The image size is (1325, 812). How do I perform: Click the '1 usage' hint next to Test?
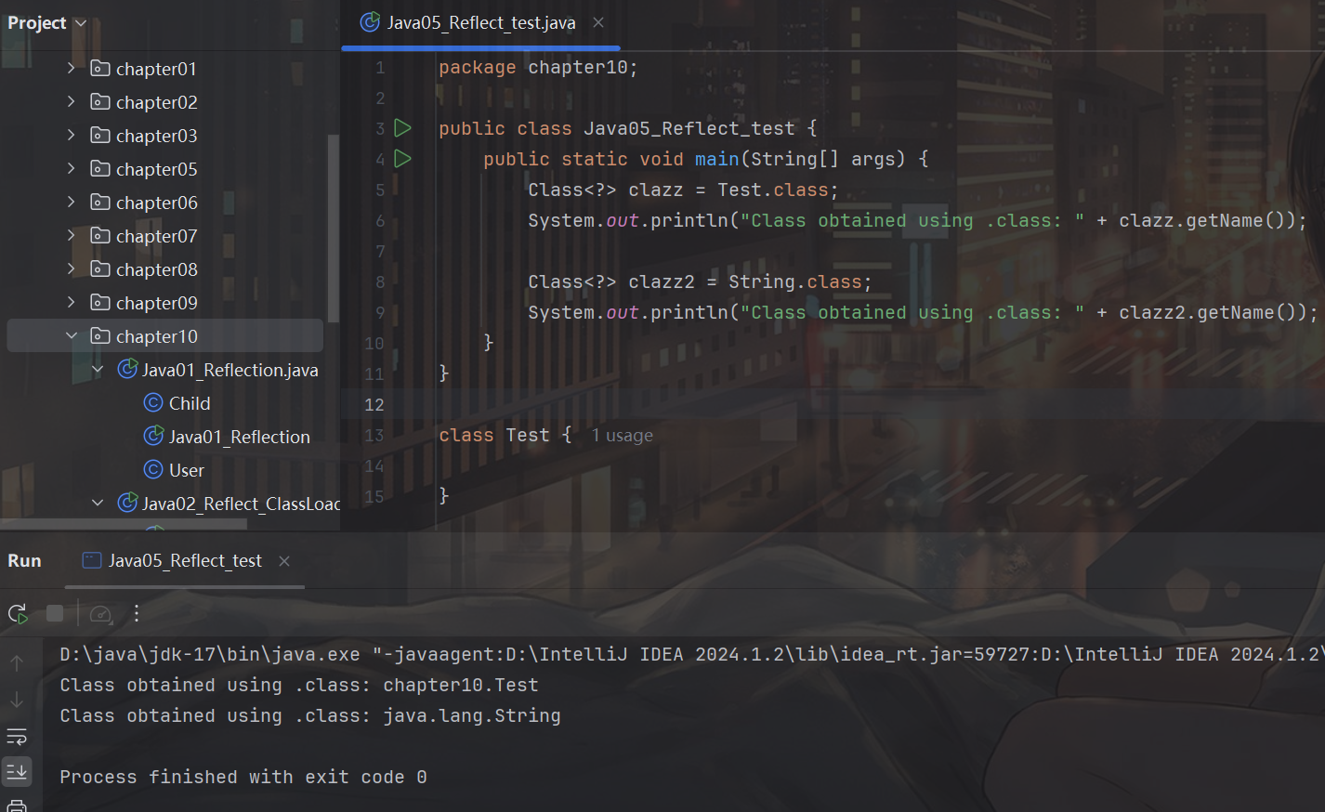(x=622, y=436)
